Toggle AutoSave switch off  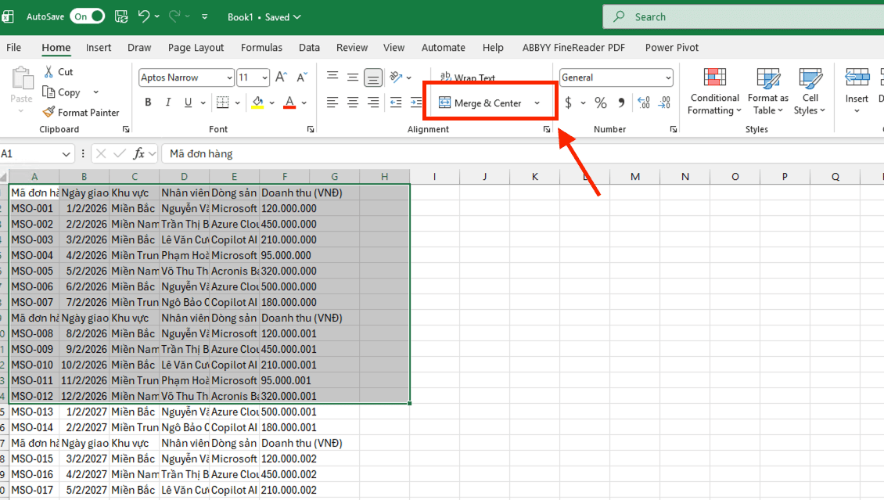click(87, 16)
